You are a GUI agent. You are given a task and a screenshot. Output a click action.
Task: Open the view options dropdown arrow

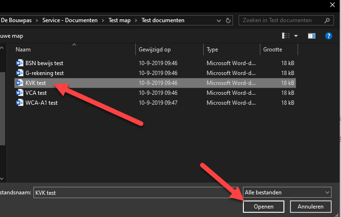[296, 36]
